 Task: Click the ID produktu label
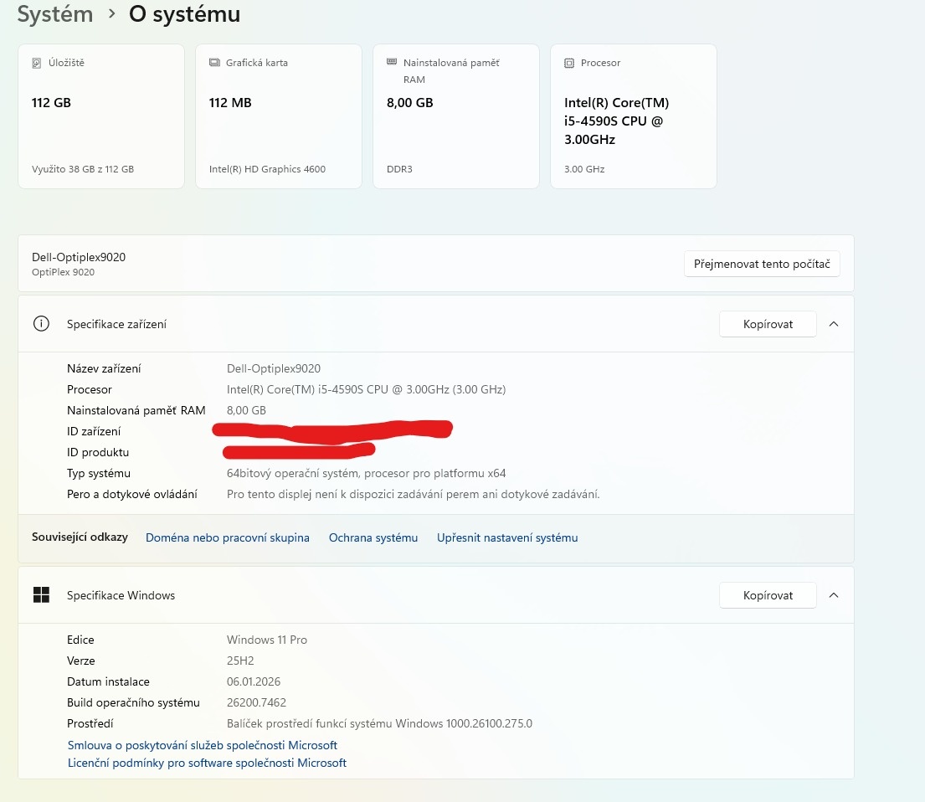[98, 452]
